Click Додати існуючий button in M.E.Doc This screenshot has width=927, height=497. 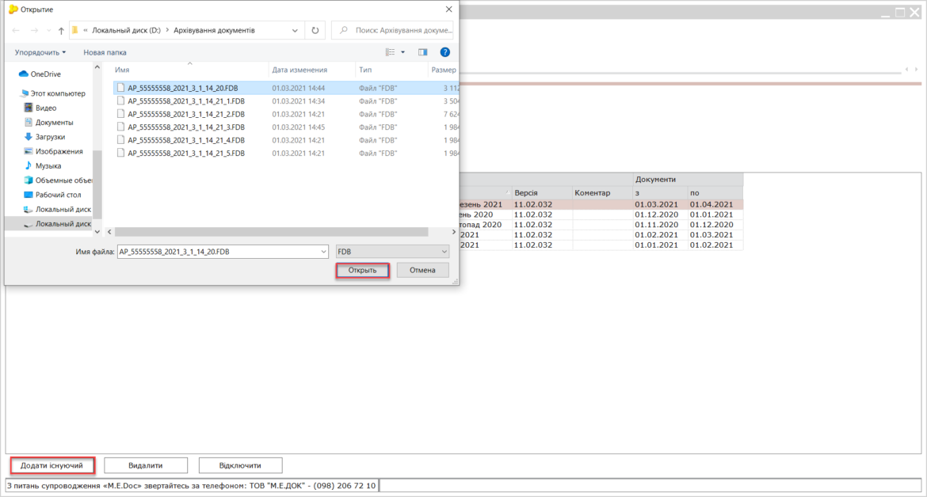(52, 465)
